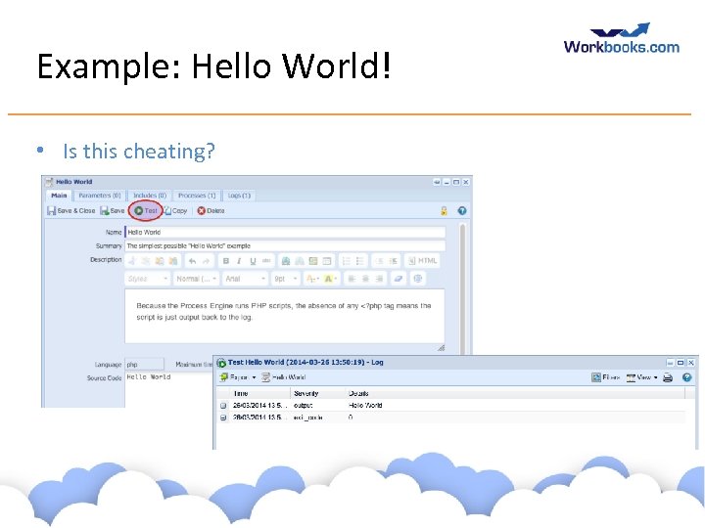Viewport: 705px width, 528px height.
Task: Select 'Hello World' details cell in log
Action: 365,405
